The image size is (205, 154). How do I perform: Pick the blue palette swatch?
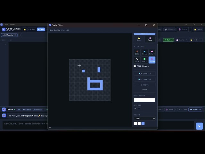pos(143,124)
